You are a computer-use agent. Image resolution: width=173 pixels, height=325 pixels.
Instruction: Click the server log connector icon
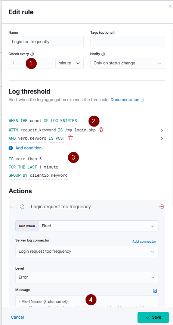(x=22, y=207)
